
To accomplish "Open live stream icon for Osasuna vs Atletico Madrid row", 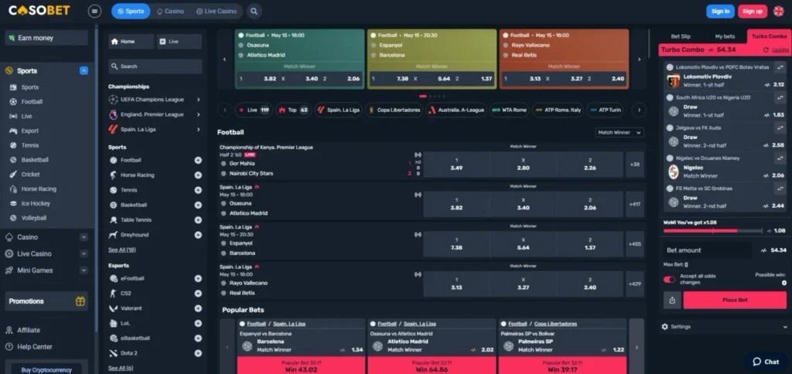I will 418,194.
